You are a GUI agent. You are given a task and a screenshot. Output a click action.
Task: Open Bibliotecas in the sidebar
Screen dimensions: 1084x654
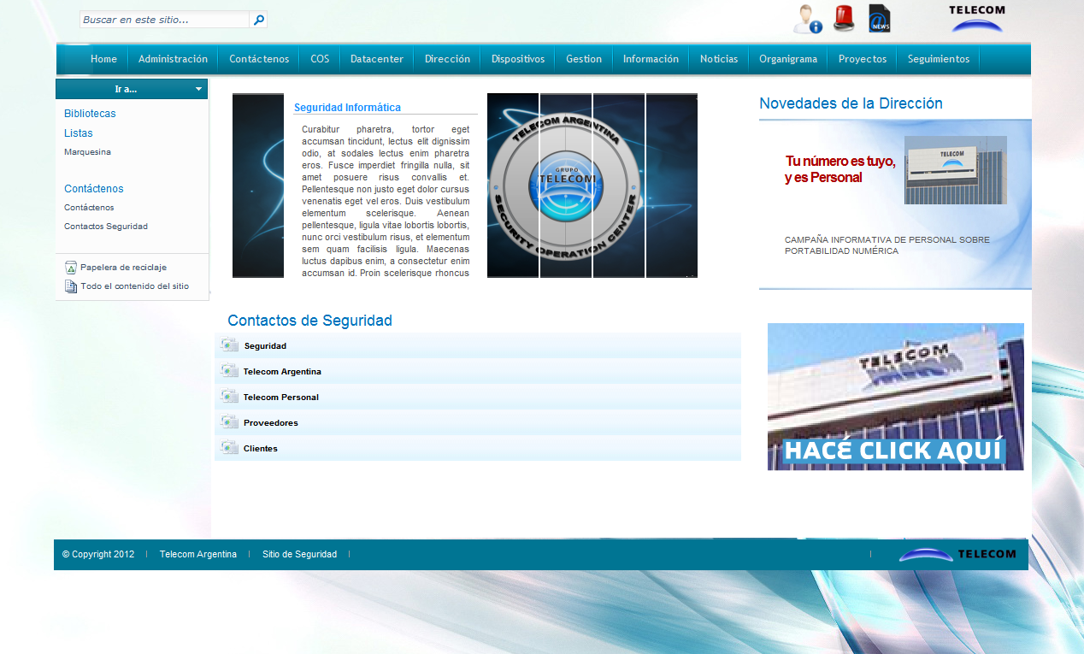90,114
